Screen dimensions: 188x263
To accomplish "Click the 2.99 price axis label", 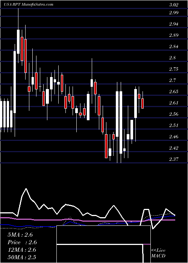I will point(174,12).
